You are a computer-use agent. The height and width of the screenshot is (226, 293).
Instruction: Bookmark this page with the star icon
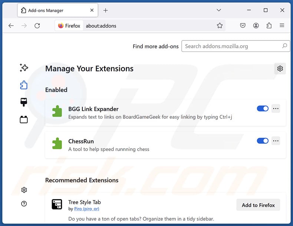(x=220, y=26)
